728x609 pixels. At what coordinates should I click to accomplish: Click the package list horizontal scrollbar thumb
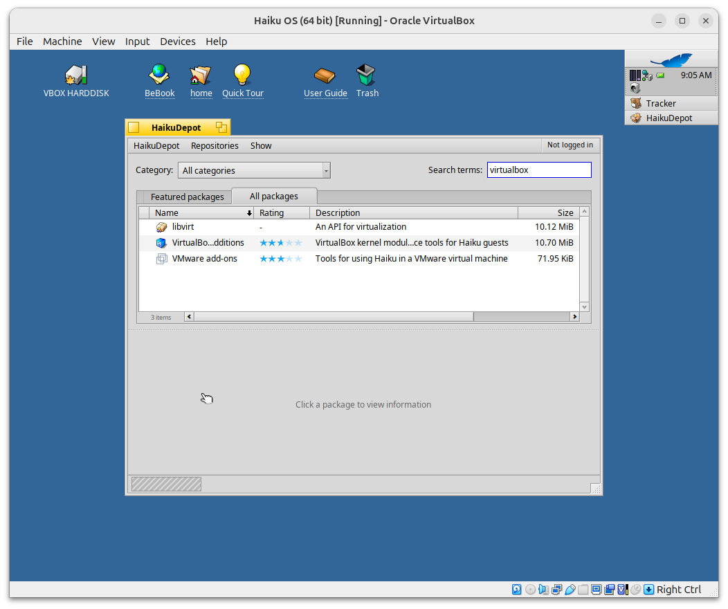point(334,317)
